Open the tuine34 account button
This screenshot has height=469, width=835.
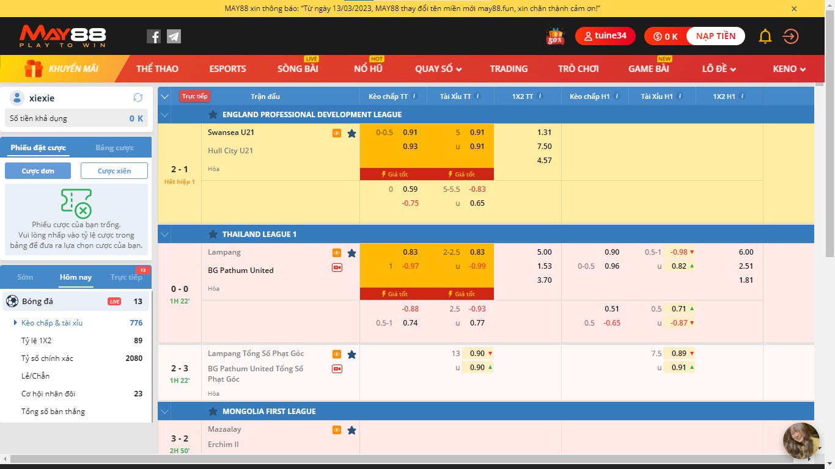[x=605, y=36]
